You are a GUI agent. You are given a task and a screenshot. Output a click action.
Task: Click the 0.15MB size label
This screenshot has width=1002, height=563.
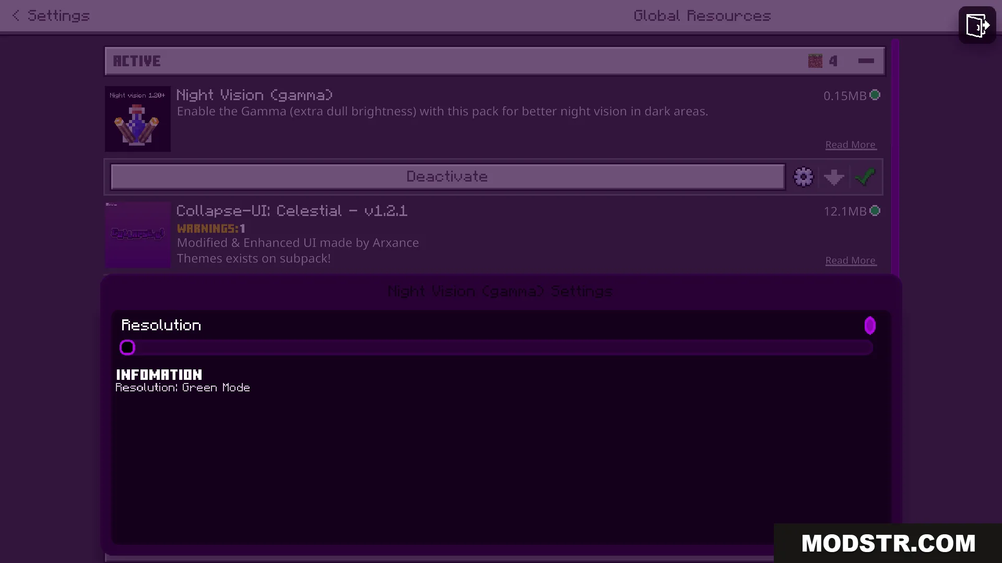pyautogui.click(x=845, y=96)
